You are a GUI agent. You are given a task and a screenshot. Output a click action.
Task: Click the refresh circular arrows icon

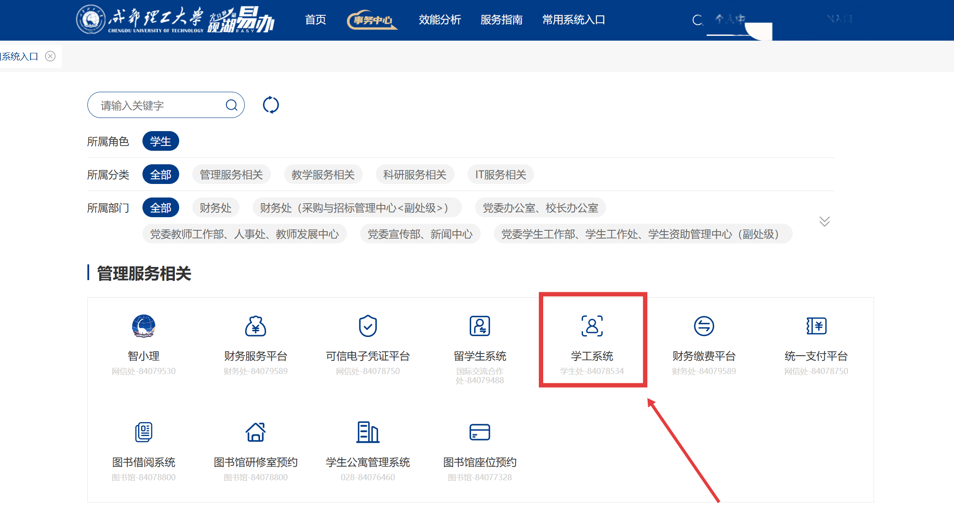pos(271,105)
